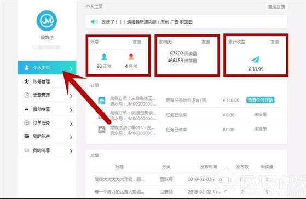Click the blue normal-accounts user icon
This screenshot has width=306, height=199.
[104, 56]
